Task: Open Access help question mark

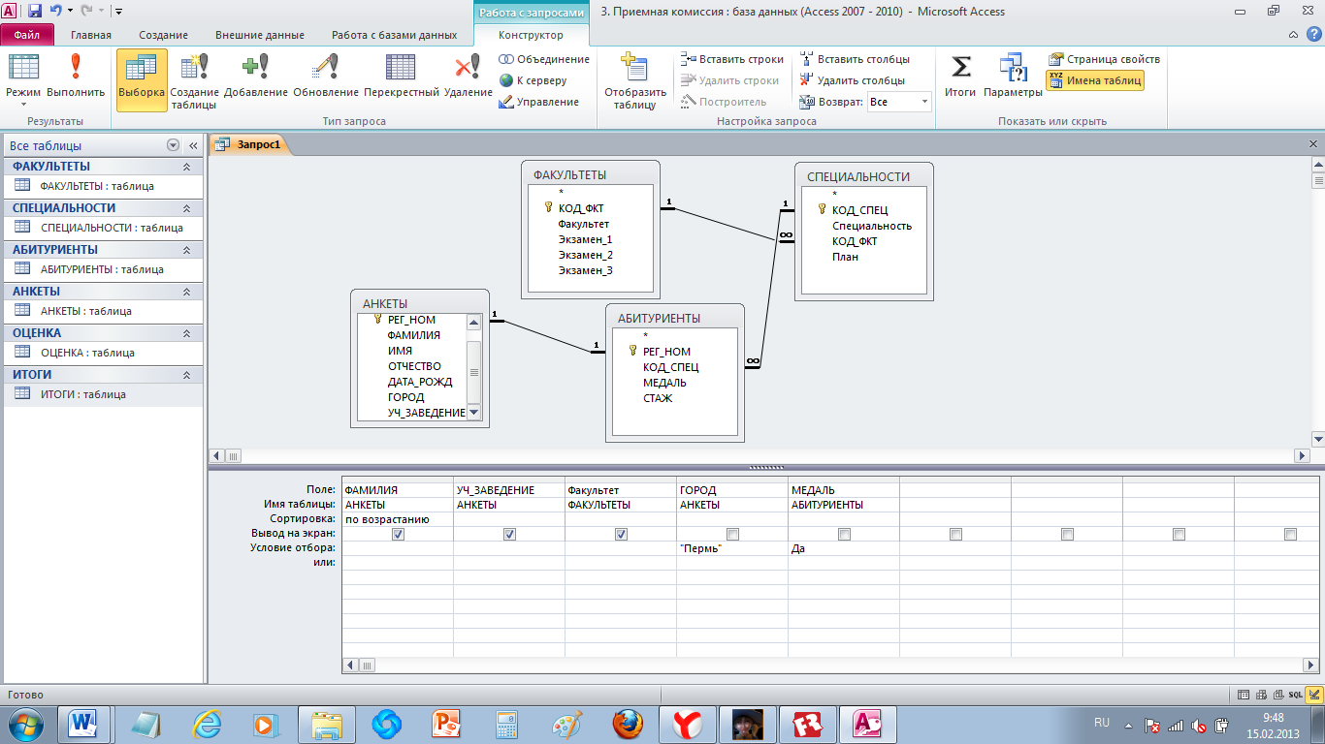Action: (1313, 35)
